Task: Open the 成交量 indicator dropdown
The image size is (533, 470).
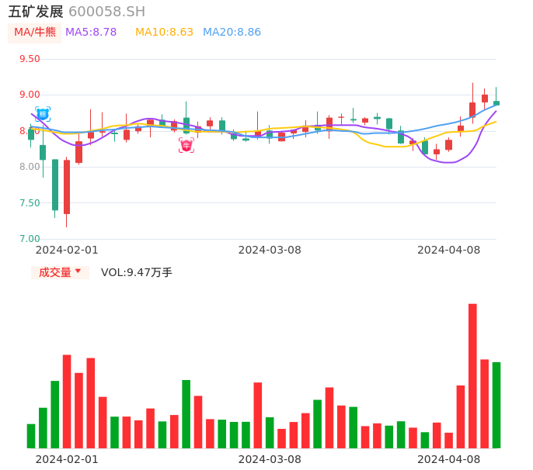Action: 60,272
